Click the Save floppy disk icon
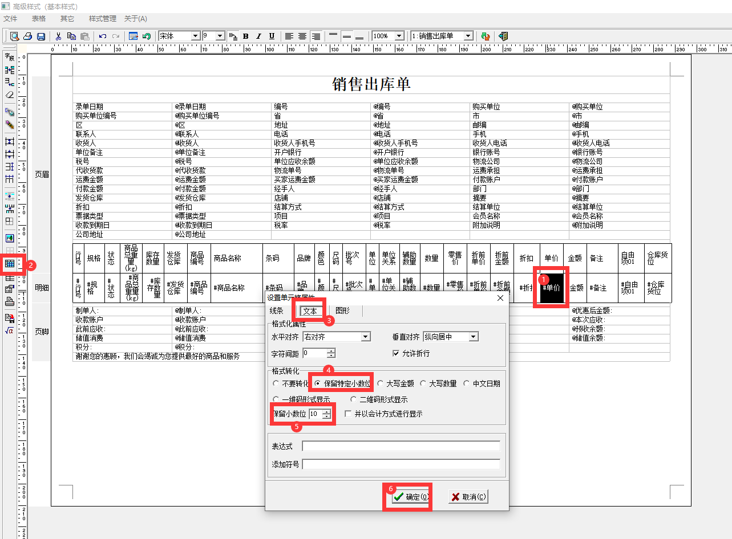This screenshot has width=732, height=539. click(41, 36)
